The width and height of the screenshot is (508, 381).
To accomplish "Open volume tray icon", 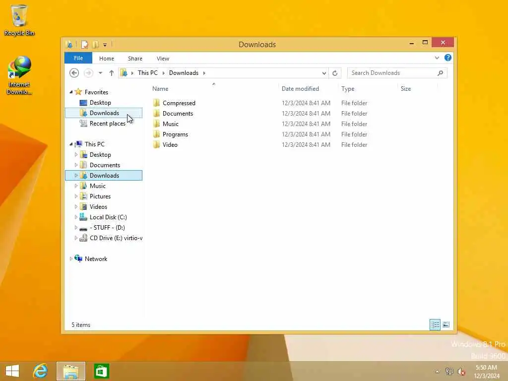I will pos(461,372).
